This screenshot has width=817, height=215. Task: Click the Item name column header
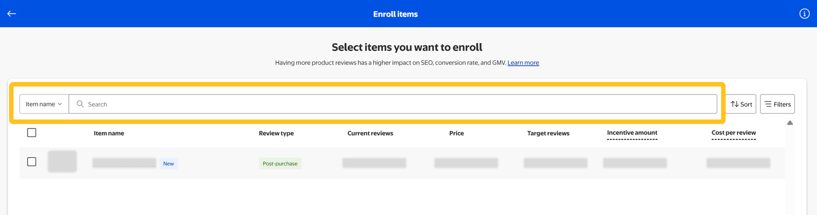109,133
